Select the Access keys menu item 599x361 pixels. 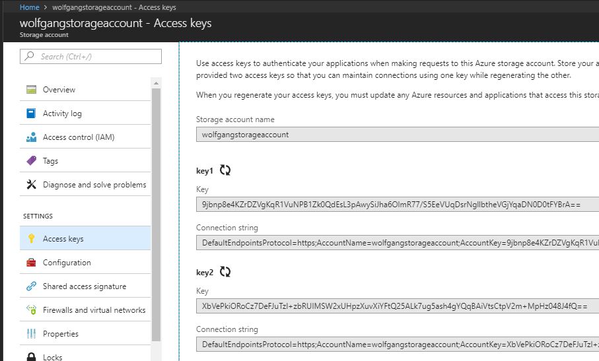click(x=85, y=238)
